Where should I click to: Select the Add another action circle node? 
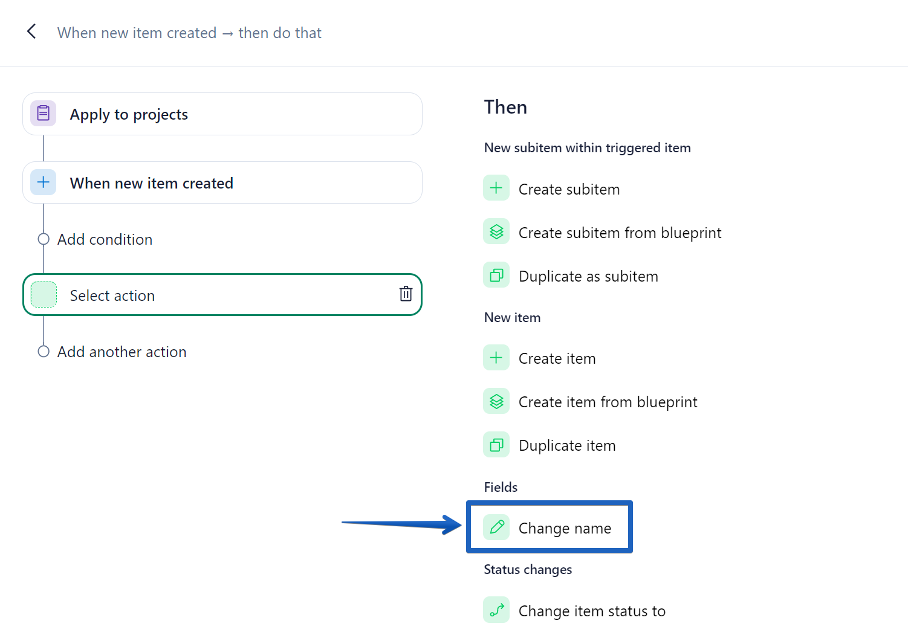point(44,352)
